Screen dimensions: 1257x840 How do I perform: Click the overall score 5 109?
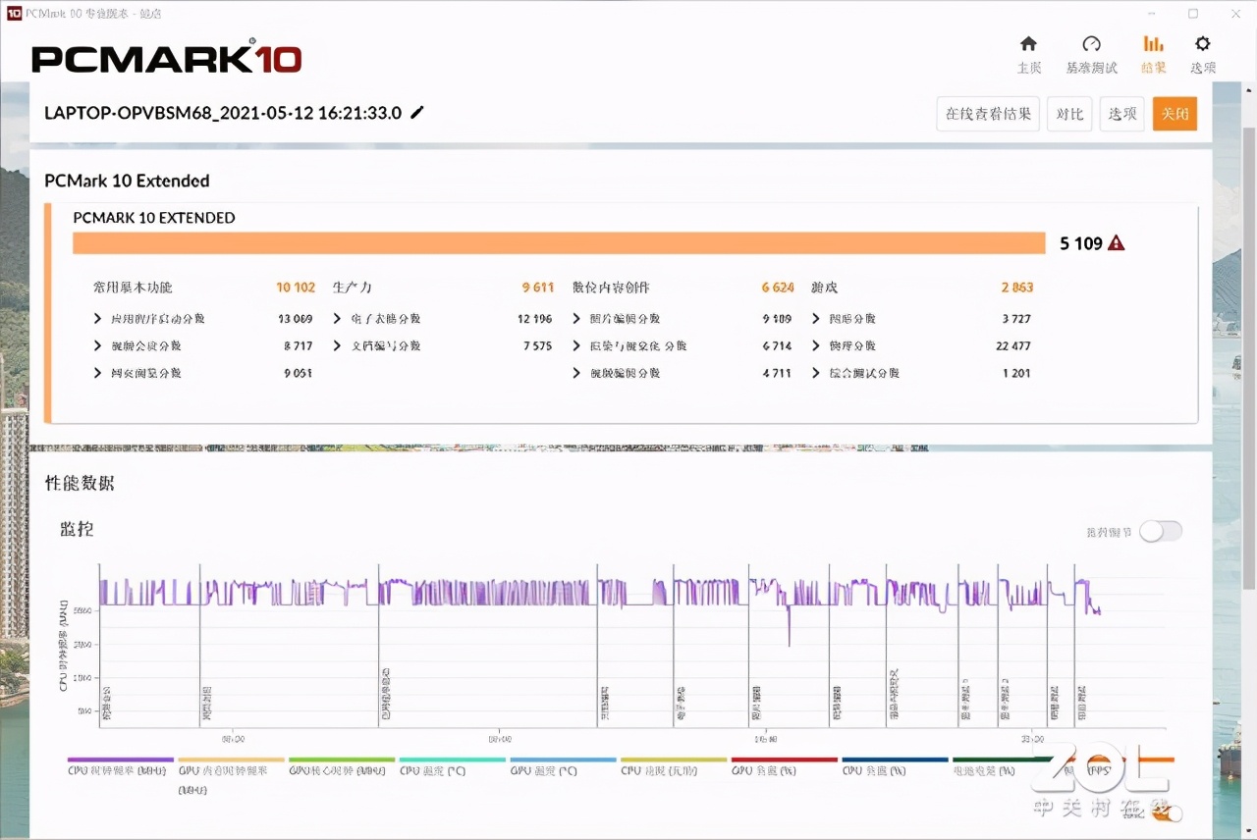(1081, 243)
